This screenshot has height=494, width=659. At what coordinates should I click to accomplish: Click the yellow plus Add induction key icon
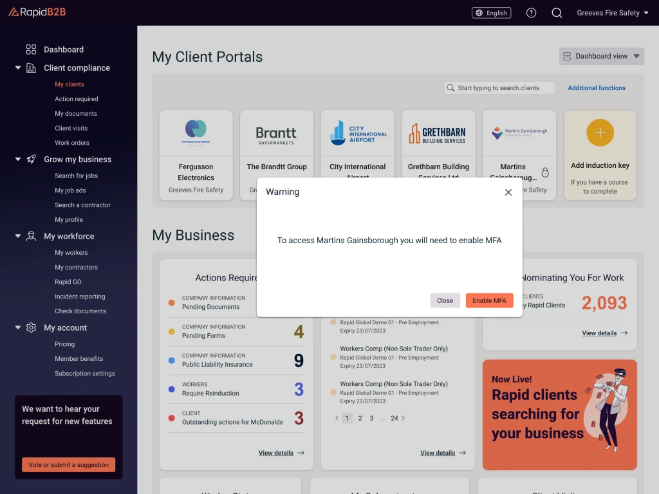point(600,133)
